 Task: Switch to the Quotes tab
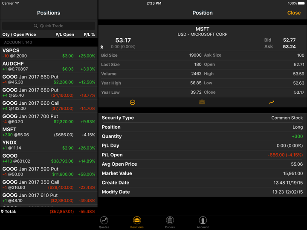104,222
